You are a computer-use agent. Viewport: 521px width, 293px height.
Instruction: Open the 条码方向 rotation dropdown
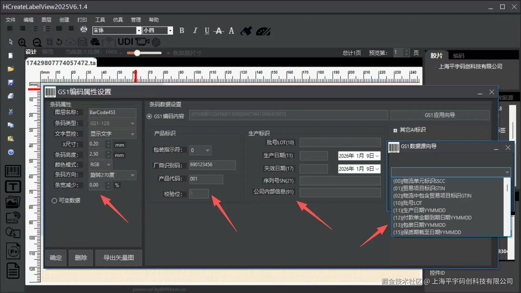[x=132, y=175]
